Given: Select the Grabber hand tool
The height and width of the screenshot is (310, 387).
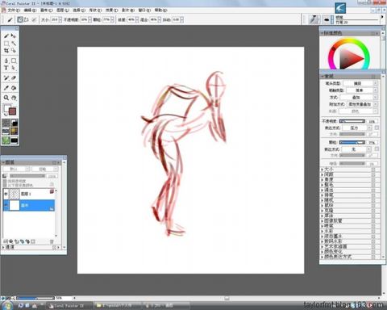Looking at the screenshot, I should (14, 98).
